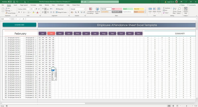The image size is (198, 107).
Task: Toggle the AutoSave switch
Action: pos(10,2)
